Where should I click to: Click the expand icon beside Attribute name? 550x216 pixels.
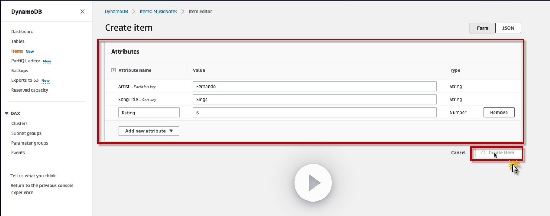pyautogui.click(x=113, y=70)
